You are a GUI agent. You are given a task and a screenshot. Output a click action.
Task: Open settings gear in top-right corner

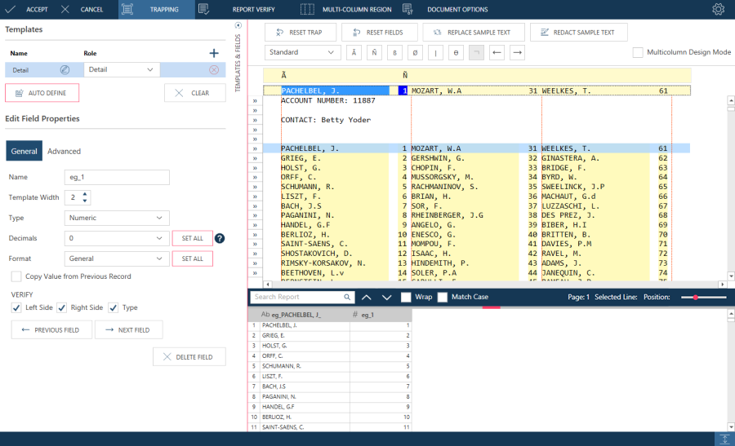718,10
